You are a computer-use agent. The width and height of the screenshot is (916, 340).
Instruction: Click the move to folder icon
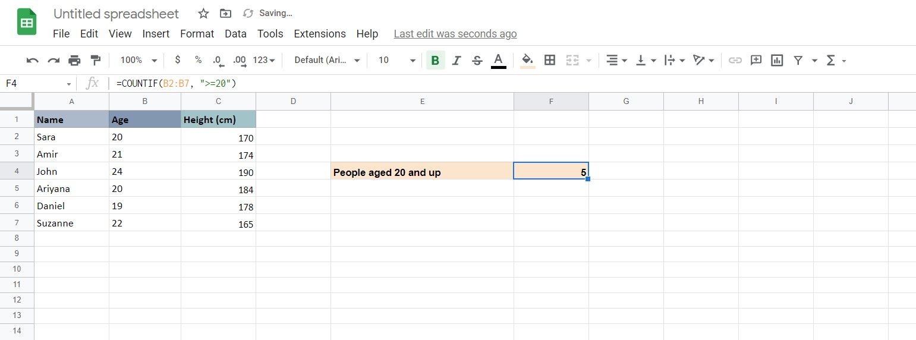(x=225, y=14)
